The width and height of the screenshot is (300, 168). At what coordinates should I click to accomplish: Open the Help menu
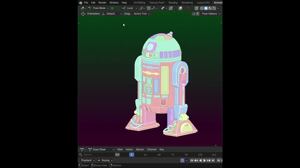[124, 3]
